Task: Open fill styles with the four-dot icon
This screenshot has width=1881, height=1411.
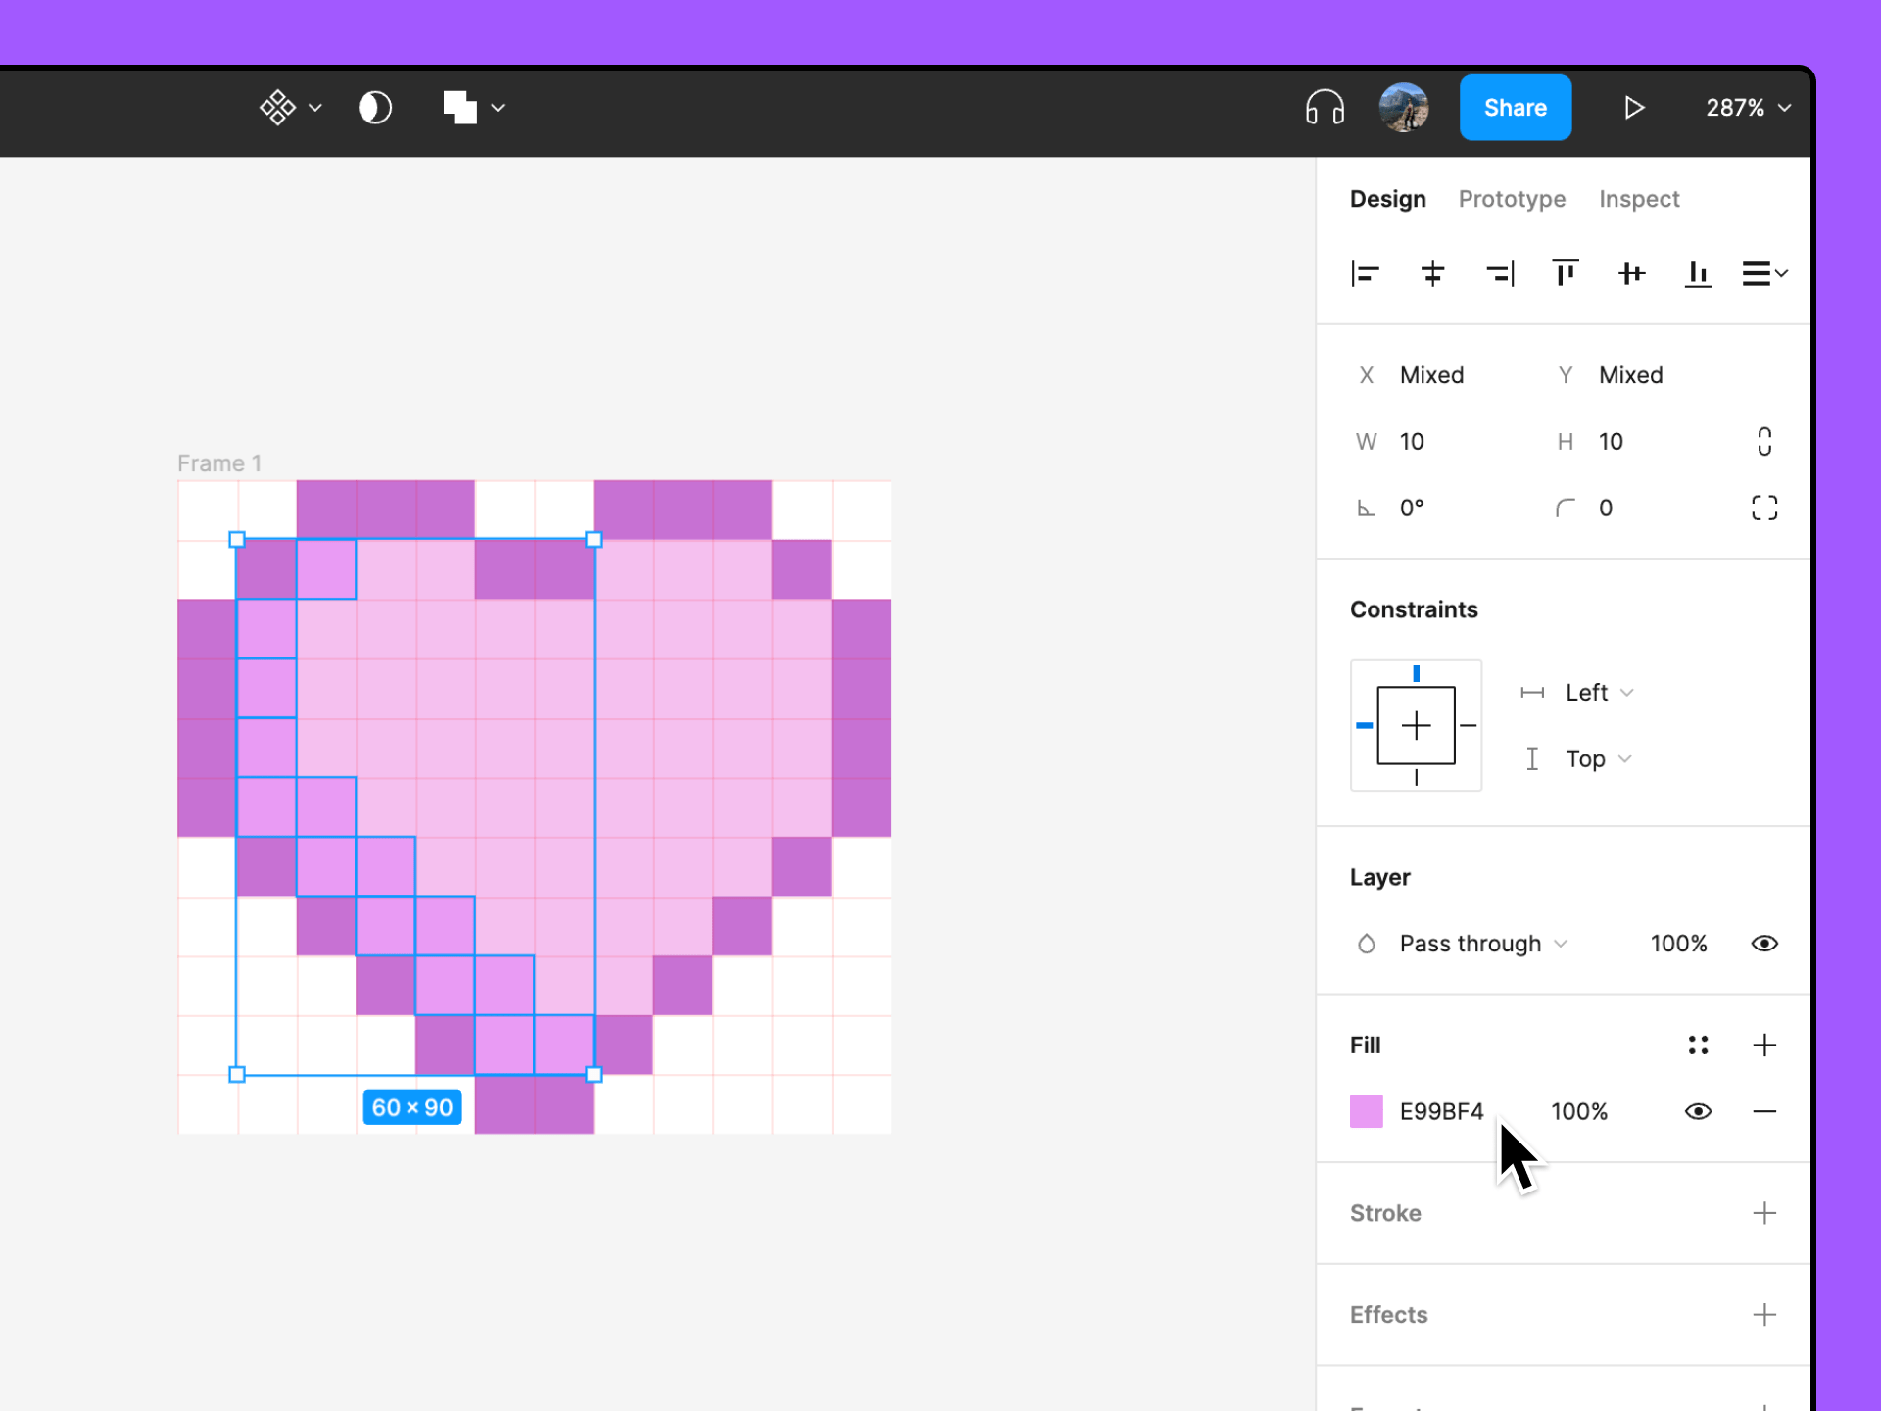Action: pyautogui.click(x=1699, y=1045)
